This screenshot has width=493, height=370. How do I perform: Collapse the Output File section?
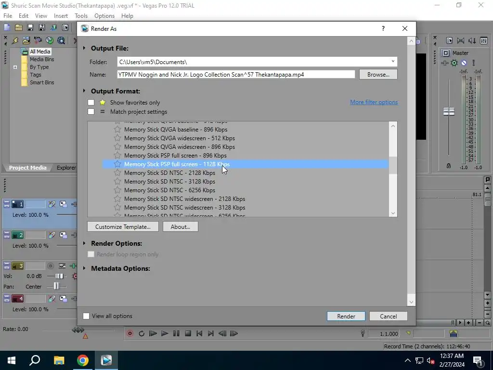pos(84,48)
